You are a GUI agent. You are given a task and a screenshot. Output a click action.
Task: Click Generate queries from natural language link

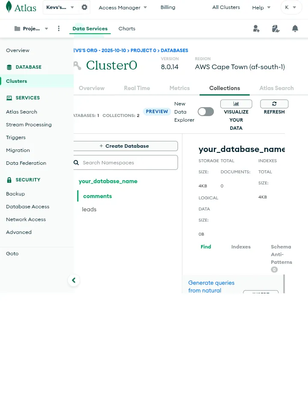point(211,286)
